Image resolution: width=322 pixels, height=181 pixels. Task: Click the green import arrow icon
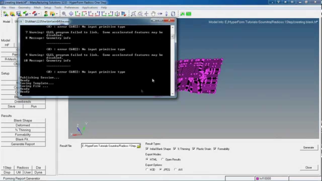pyautogui.click(x=25, y=14)
